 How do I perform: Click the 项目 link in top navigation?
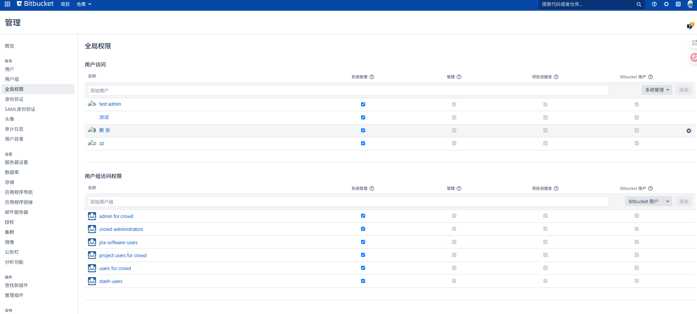coord(65,4)
